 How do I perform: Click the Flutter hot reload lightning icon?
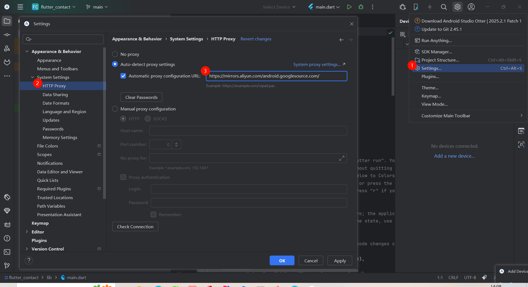pos(430,7)
